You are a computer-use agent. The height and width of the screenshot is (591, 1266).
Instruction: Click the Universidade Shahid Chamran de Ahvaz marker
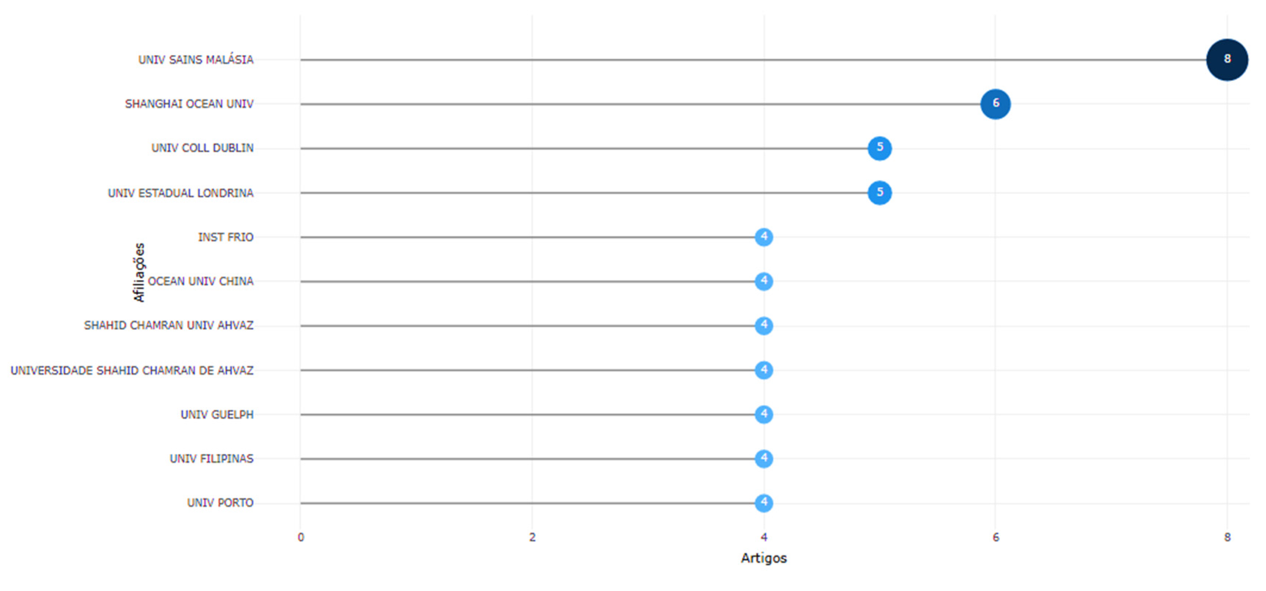tap(764, 370)
